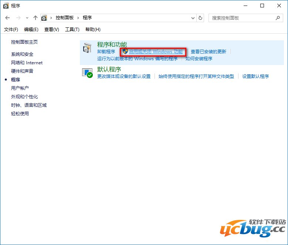Viewport: 288px width, 245px height.
Task: Click the shield icon beside Windows 功能
Action: [x=125, y=52]
